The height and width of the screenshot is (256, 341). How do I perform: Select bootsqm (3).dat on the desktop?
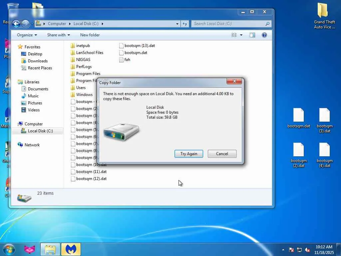(x=324, y=120)
